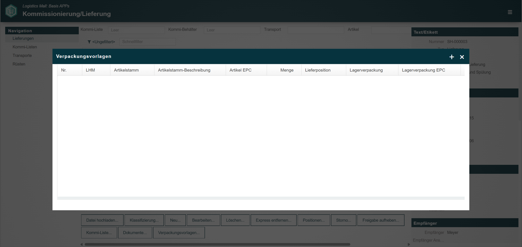Image resolution: width=522 pixels, height=247 pixels.
Task: Click the Dokumente... button
Action: pos(135,233)
